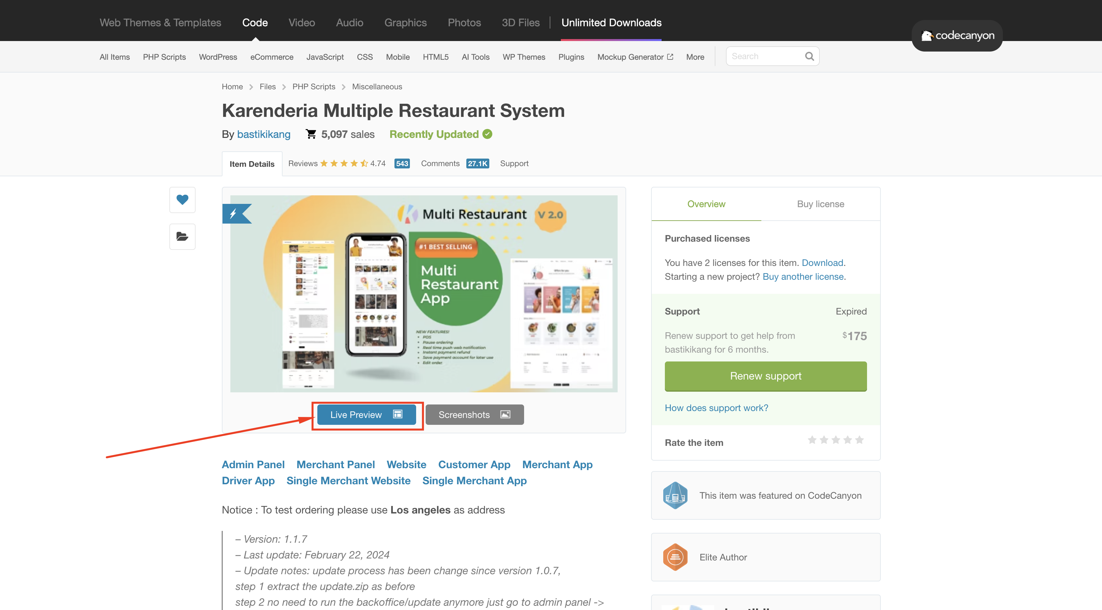Click the shopping cart sales icon
This screenshot has height=610, width=1102.
pos(311,134)
